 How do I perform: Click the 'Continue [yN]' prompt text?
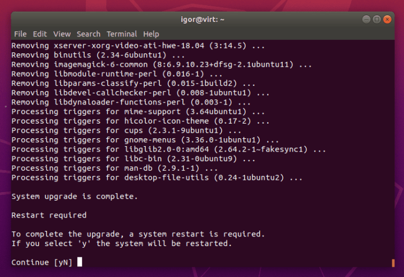click(42, 262)
